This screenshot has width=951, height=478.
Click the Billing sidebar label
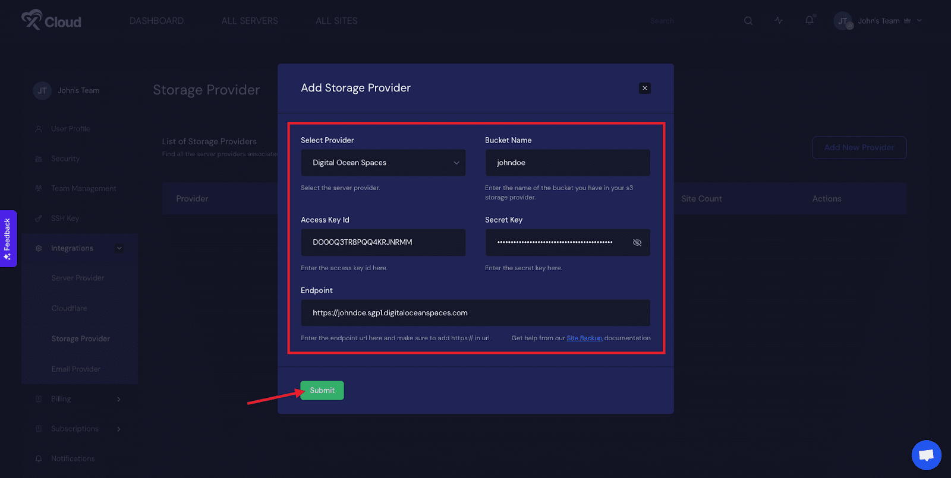click(61, 399)
